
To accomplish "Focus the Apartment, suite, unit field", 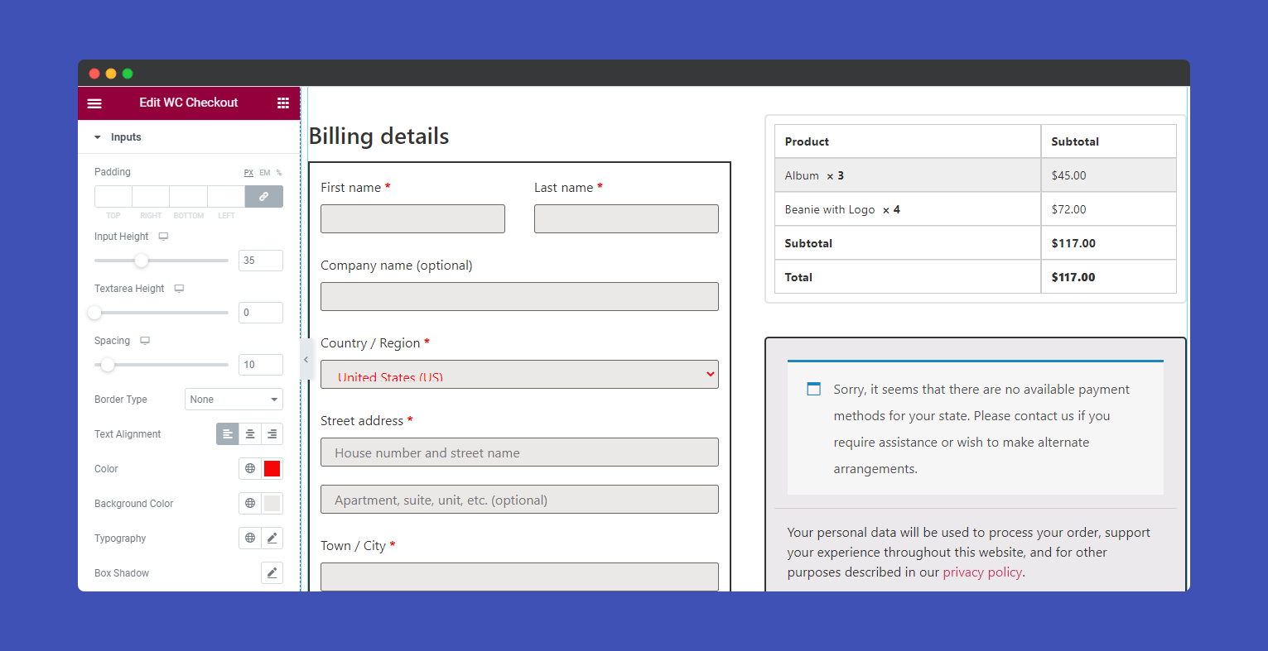I will 519,500.
